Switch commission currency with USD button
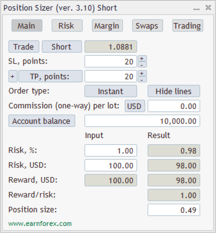This screenshot has width=216, height=233. (134, 106)
